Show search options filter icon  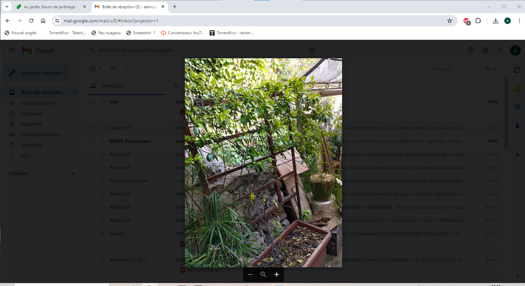tap(312, 50)
